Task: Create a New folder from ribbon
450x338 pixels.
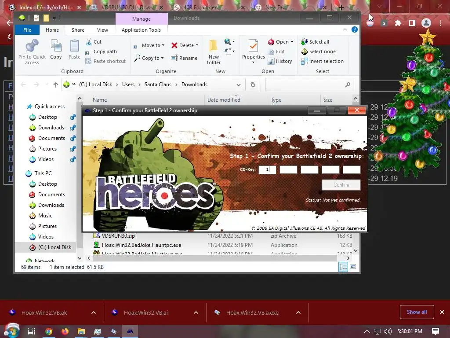Action: (x=214, y=52)
